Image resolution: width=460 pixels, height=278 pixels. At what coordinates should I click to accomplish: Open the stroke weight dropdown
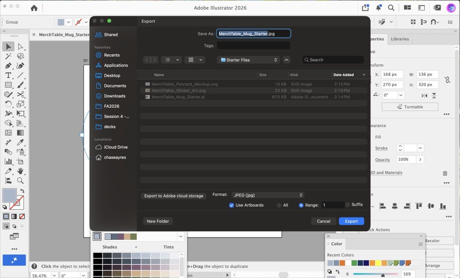tap(420, 148)
